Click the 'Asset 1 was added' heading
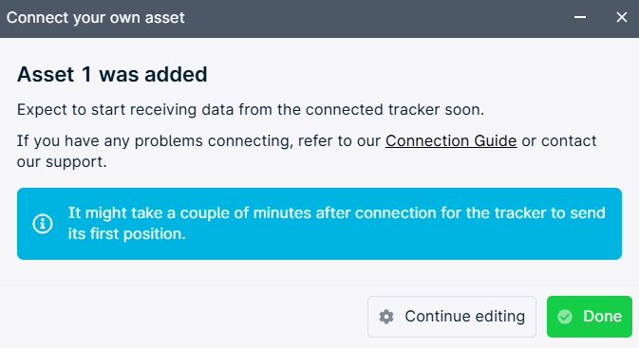Screen dimensions: 639x348 pos(112,75)
